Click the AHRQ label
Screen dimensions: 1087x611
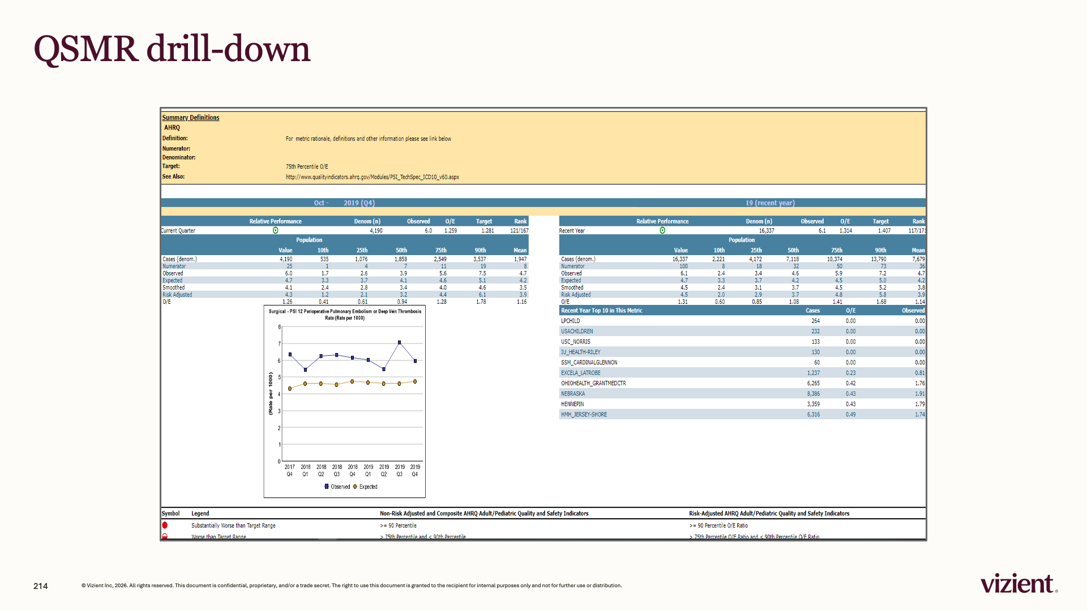coord(172,128)
